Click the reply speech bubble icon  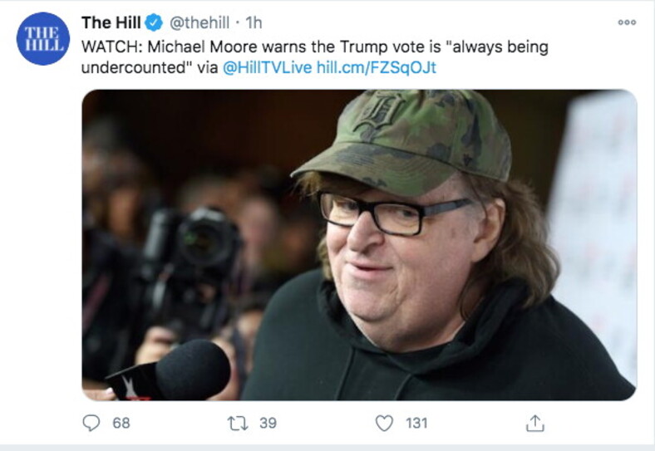[x=92, y=424]
